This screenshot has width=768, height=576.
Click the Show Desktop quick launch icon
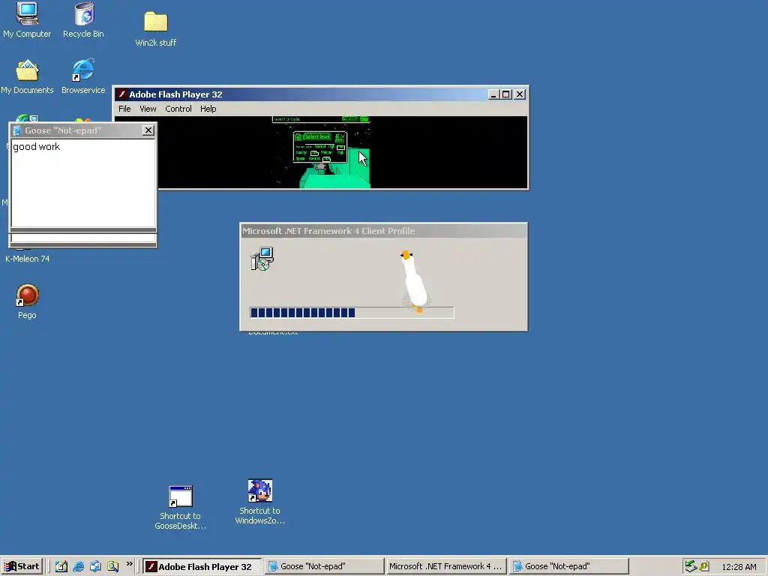pyautogui.click(x=61, y=566)
